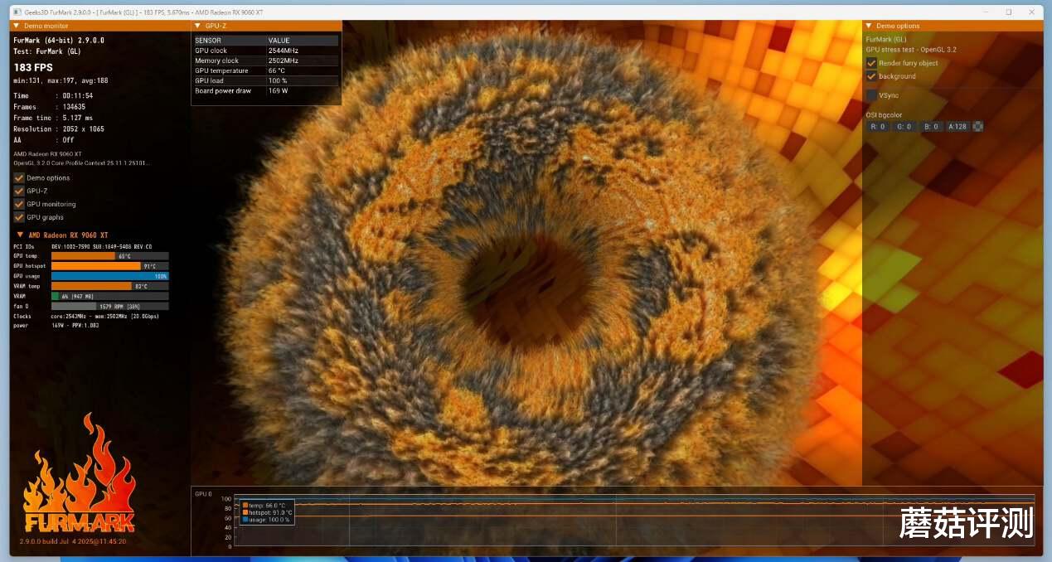Click the SENSOR column header
The width and height of the screenshot is (1052, 562).
tap(230, 40)
